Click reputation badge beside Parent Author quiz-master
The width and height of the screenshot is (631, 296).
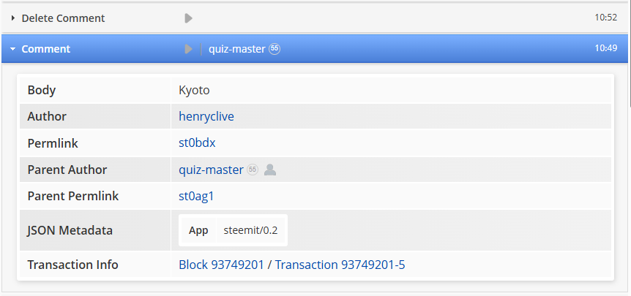coord(253,170)
